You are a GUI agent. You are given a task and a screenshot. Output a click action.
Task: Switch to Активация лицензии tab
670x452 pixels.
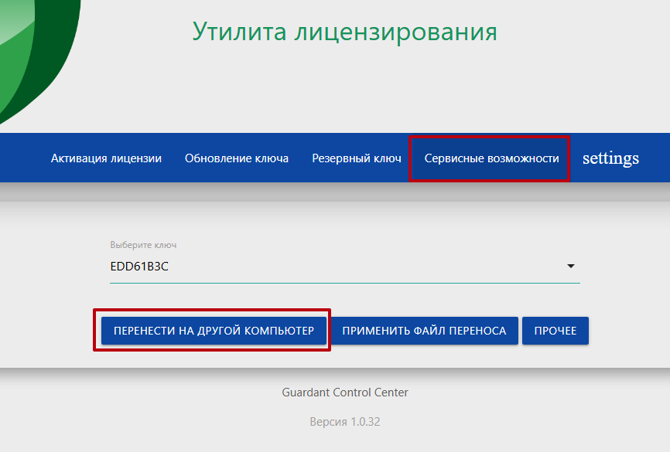point(106,158)
